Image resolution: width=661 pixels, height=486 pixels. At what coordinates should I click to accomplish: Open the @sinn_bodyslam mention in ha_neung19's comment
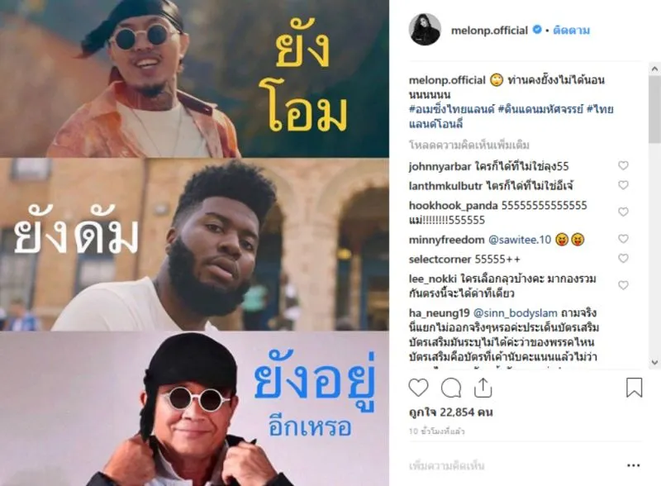pos(515,313)
